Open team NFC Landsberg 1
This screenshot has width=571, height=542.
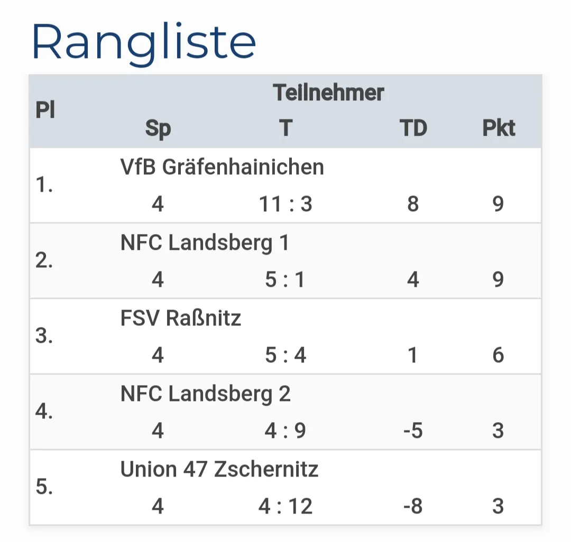tap(205, 243)
